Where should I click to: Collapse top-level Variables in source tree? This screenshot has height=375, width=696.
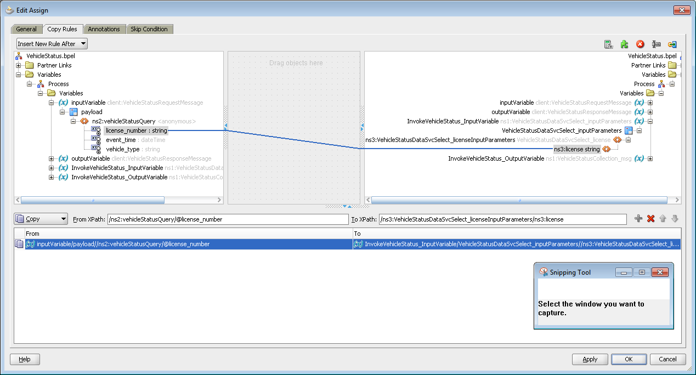point(19,75)
